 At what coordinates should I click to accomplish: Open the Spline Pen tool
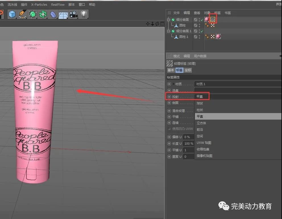(x=22, y=14)
